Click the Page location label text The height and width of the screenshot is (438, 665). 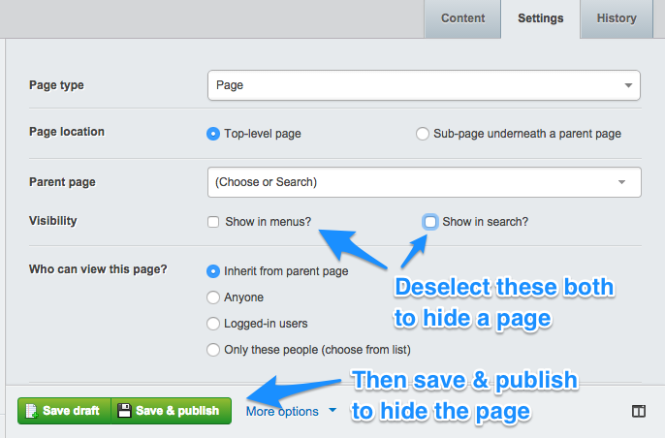coord(67,132)
